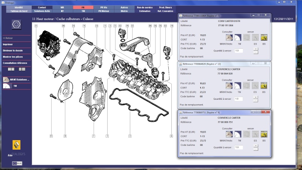Decrease quantity with minus for 7700111864

click(x=256, y=53)
